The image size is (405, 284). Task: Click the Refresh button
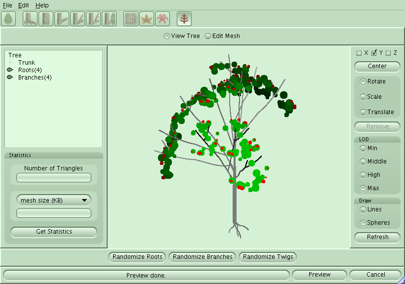coord(377,237)
